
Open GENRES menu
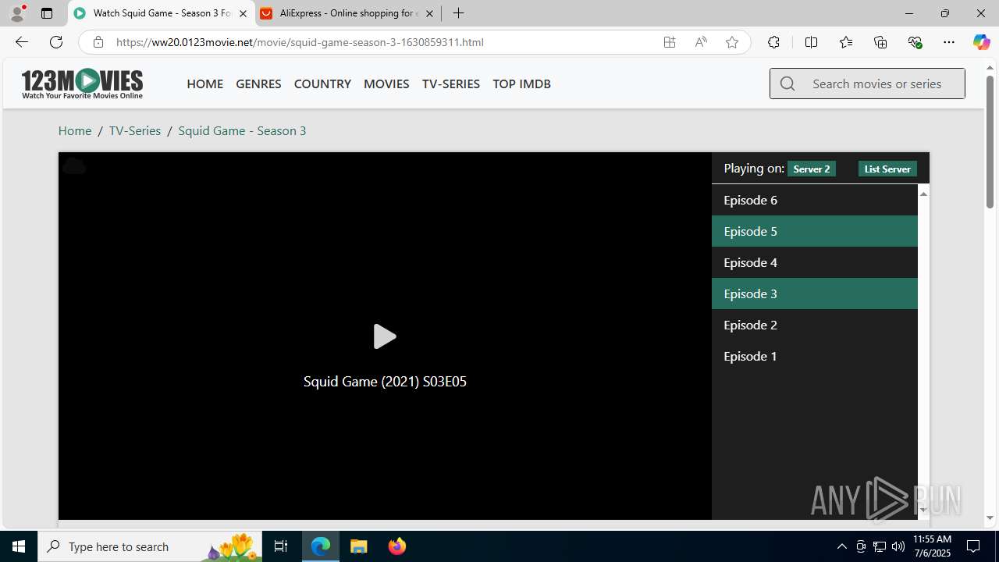pyautogui.click(x=258, y=84)
